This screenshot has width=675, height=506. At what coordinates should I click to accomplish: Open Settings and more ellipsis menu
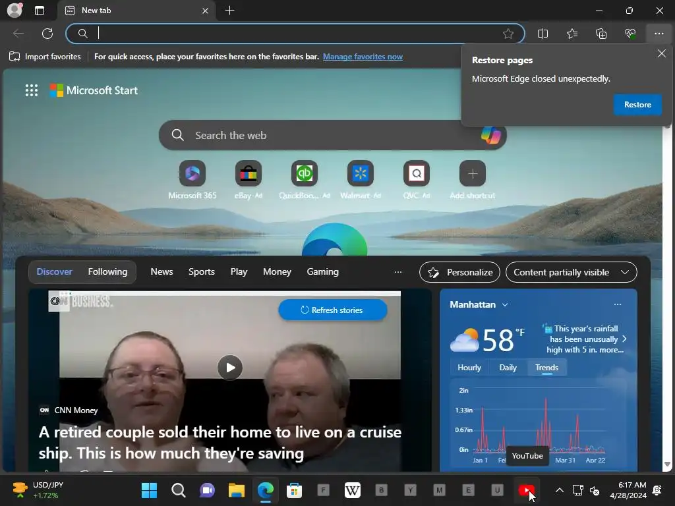tap(659, 34)
